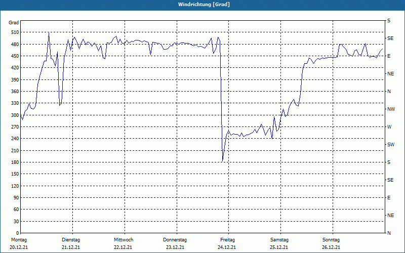Click the 270 value on the degree axis

point(15,127)
